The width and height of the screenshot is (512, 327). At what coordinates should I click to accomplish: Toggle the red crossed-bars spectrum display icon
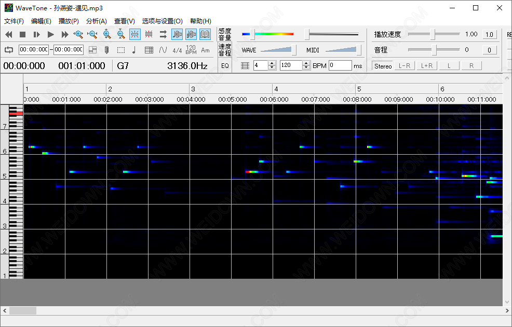149,34
